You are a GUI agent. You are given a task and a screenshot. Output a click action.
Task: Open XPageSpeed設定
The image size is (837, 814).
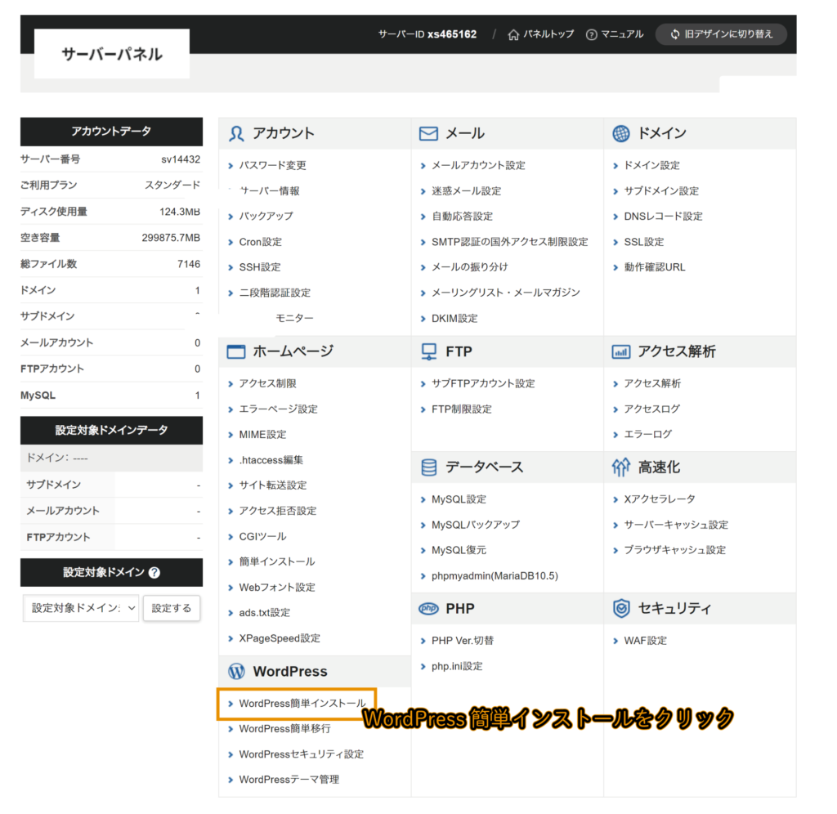(x=280, y=638)
